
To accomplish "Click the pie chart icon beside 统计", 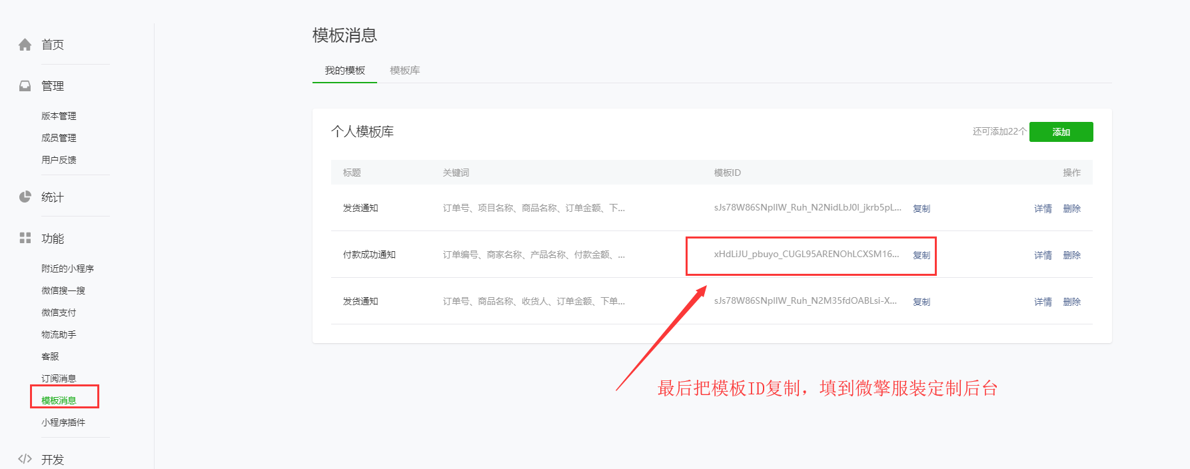I will 25,197.
